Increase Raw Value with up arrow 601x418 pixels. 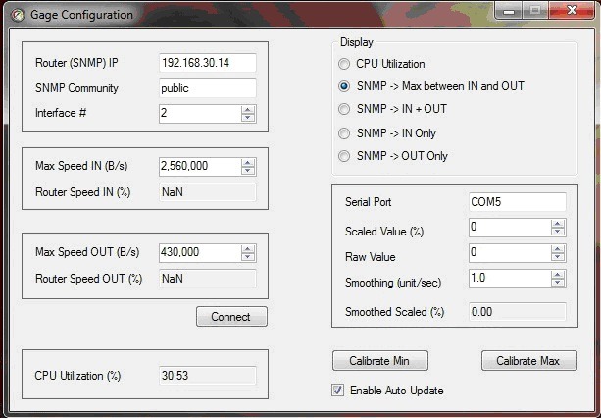coord(558,249)
